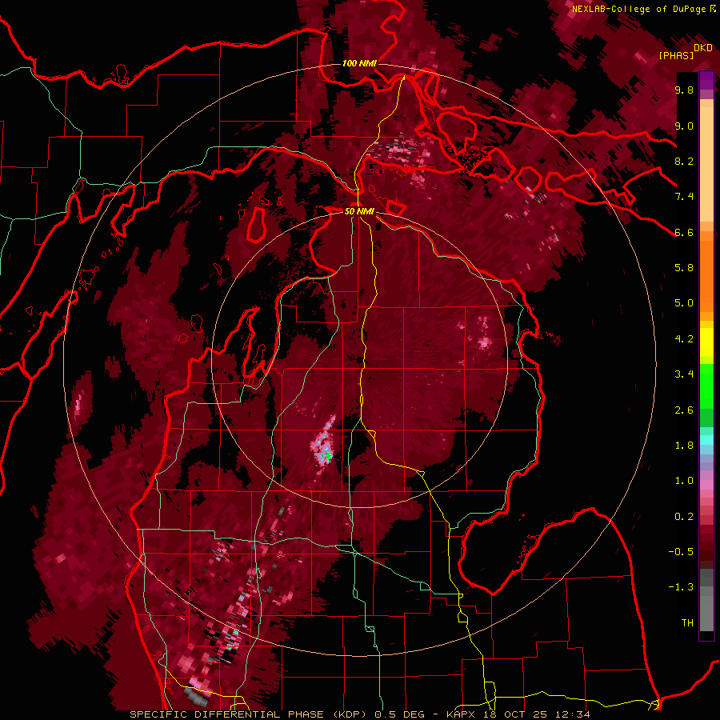Select the 9.8 value on the scale
The image size is (720, 720).
tap(684, 90)
